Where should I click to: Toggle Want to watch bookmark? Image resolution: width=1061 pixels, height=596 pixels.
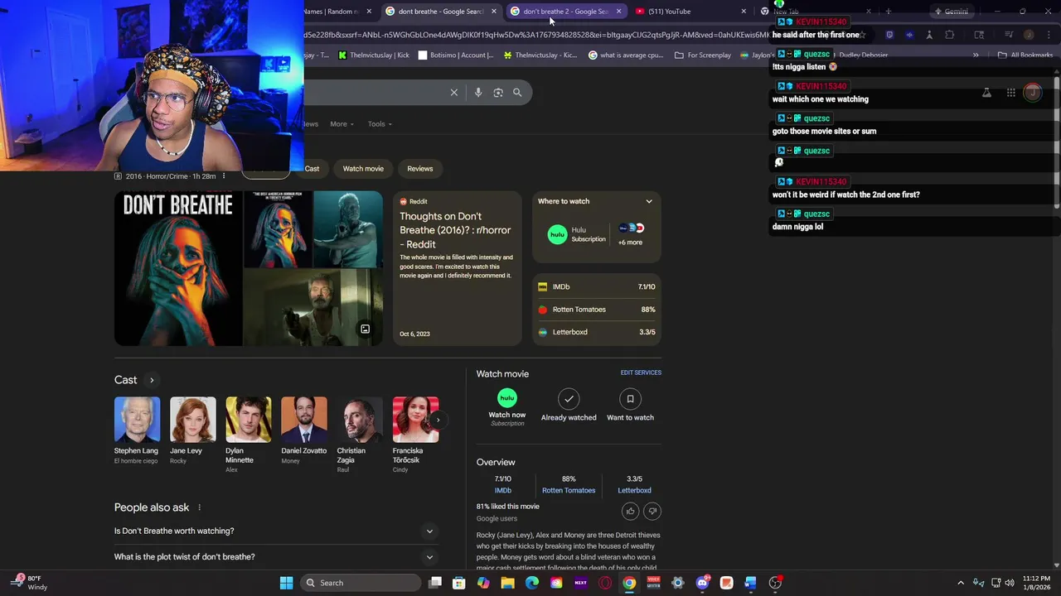click(x=630, y=405)
